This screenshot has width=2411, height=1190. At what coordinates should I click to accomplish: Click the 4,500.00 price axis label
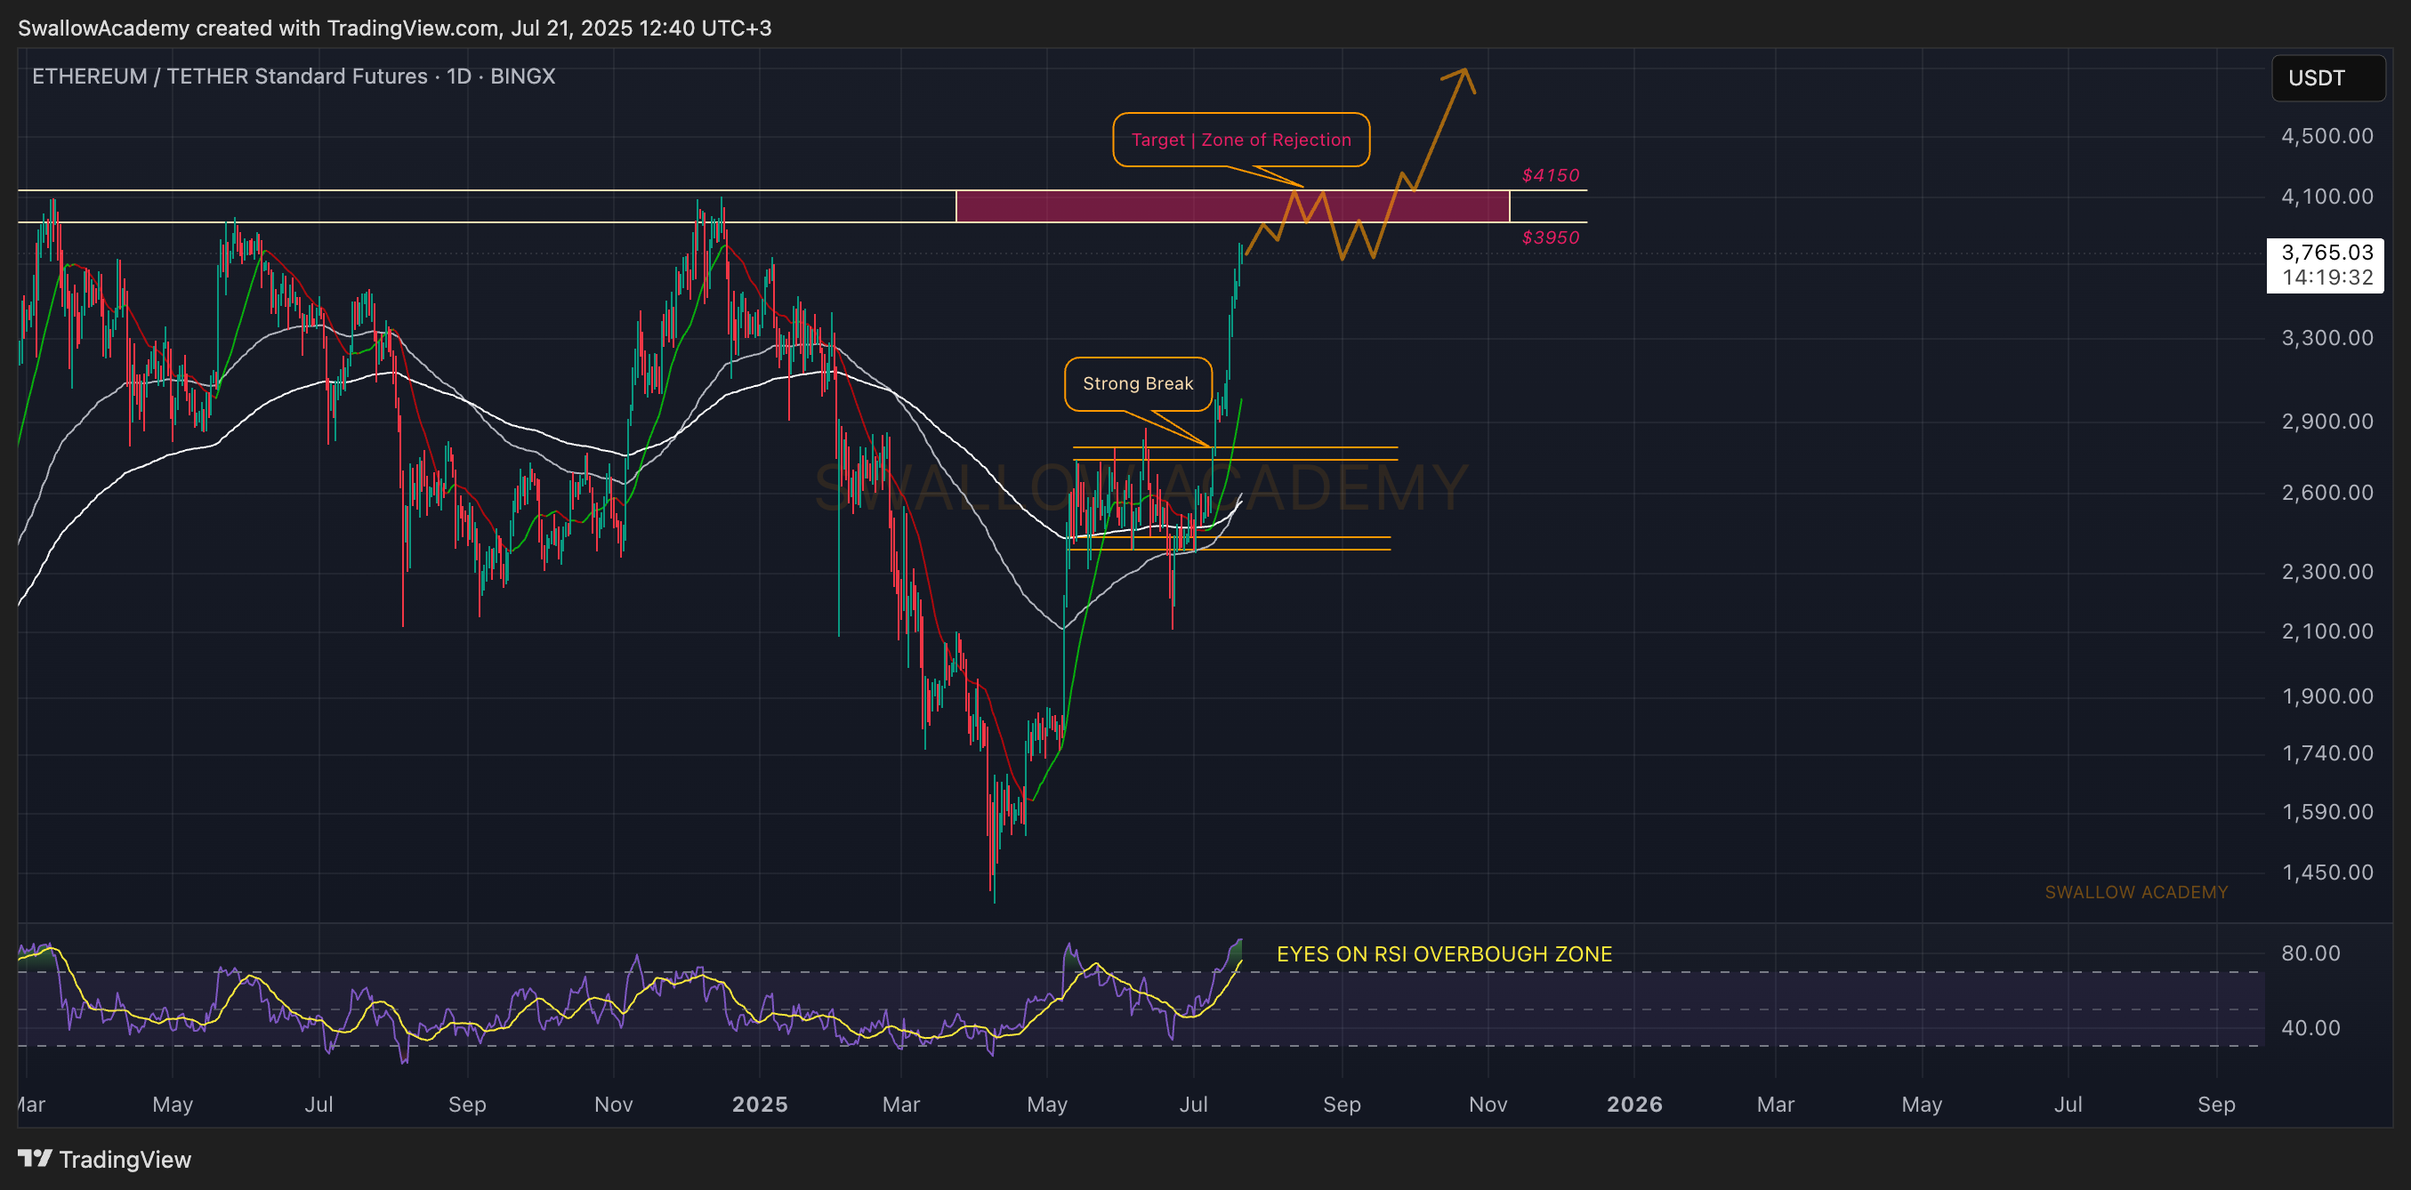[2326, 136]
